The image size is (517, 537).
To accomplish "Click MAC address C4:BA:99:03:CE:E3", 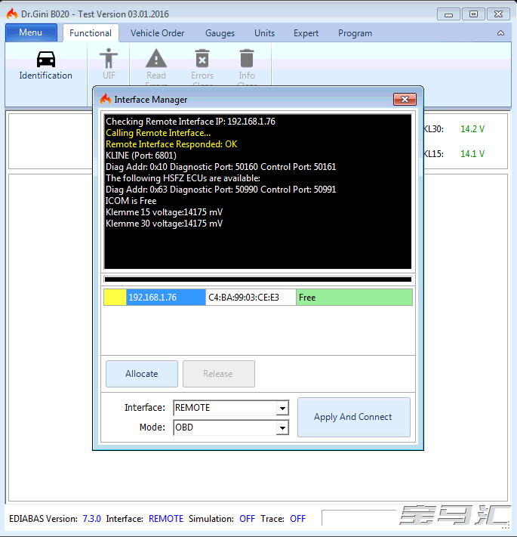I will 251,298.
